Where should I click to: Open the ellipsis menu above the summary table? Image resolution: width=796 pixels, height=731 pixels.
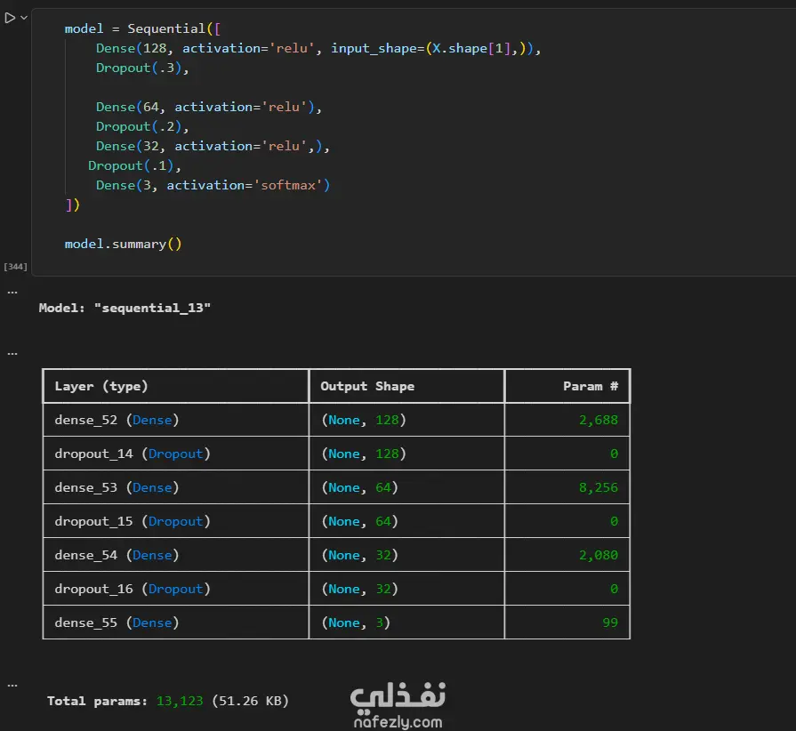12,354
